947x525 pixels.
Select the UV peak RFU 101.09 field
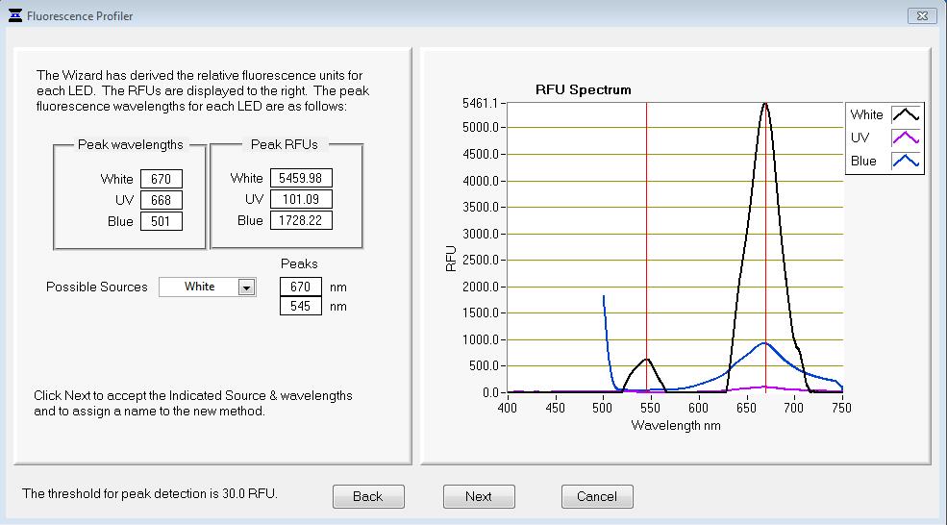click(x=301, y=199)
